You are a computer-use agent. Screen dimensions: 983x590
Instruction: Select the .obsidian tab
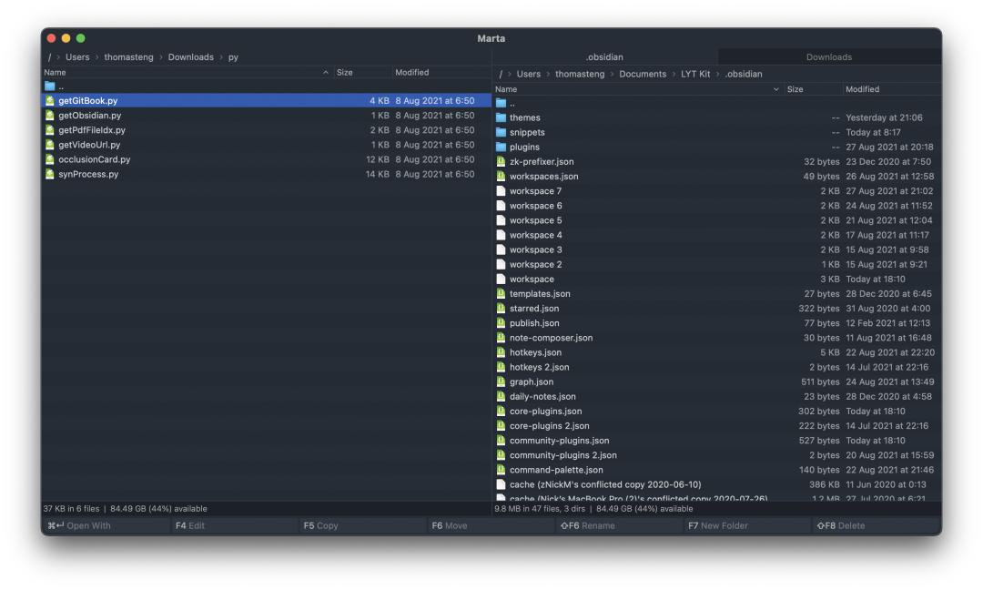pos(604,57)
